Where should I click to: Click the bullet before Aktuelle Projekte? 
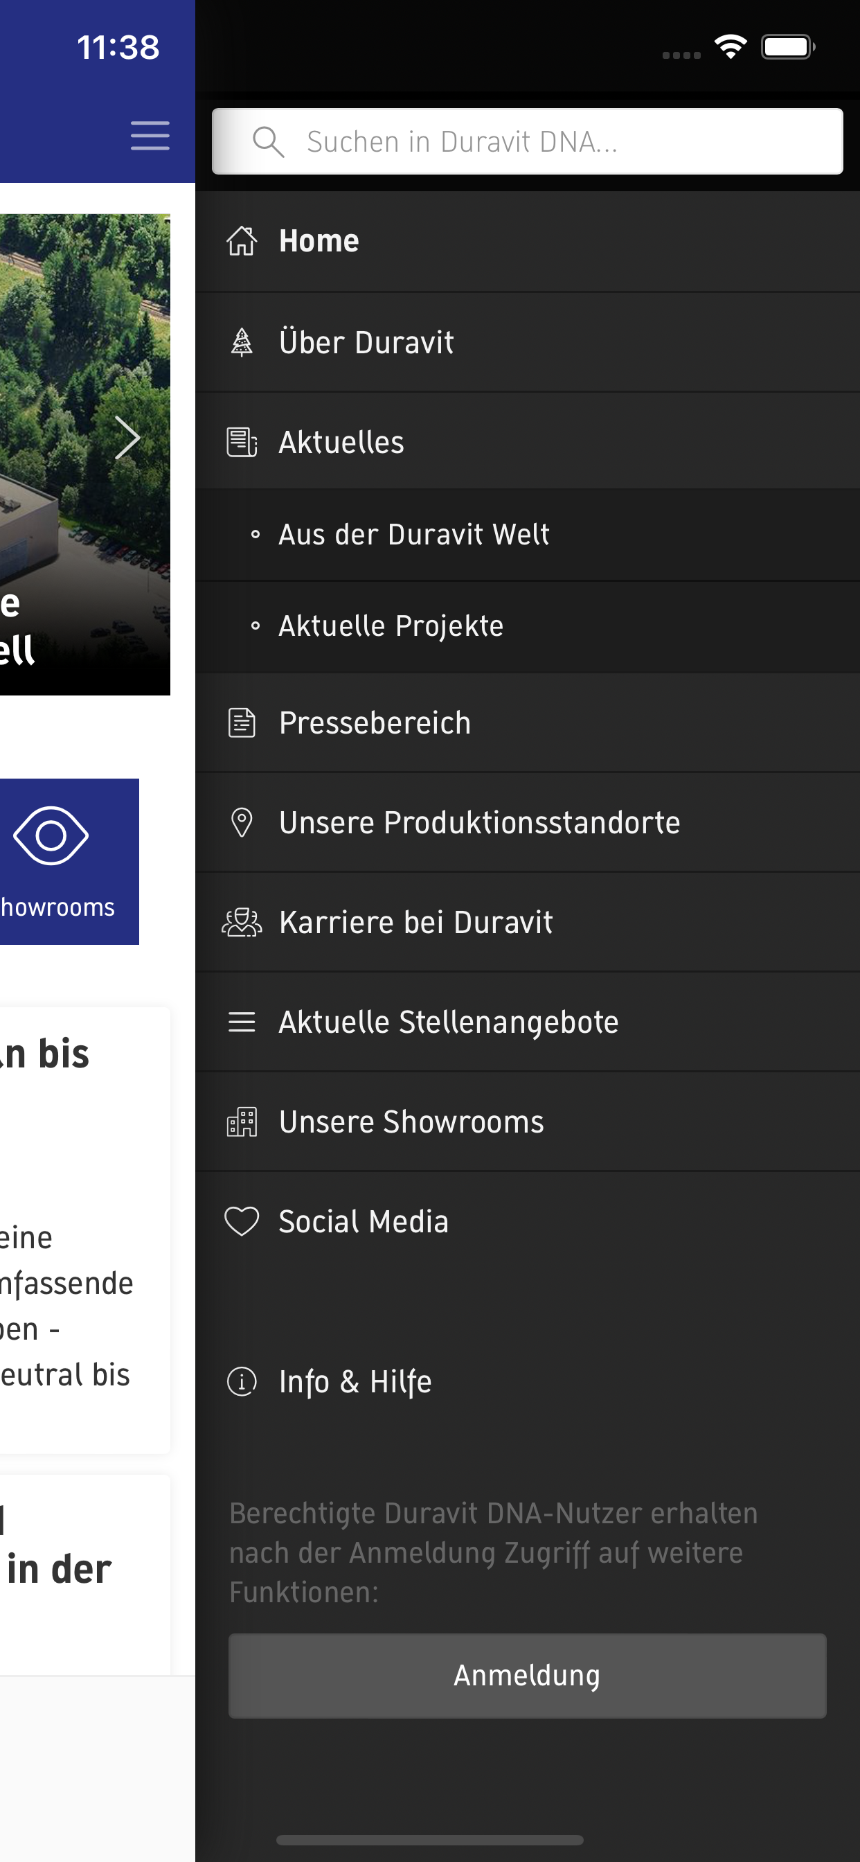[x=254, y=626]
